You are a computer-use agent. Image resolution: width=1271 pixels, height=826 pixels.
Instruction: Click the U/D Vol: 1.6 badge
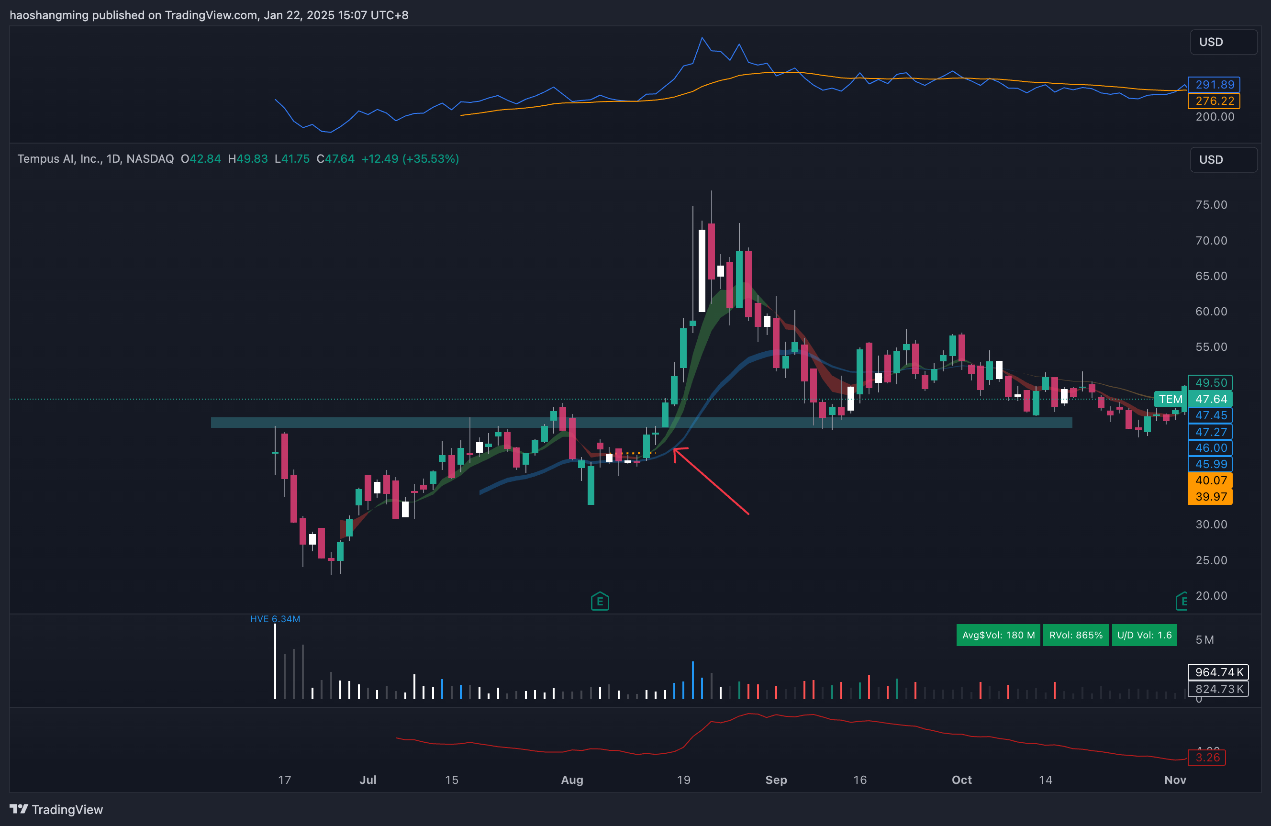point(1144,635)
